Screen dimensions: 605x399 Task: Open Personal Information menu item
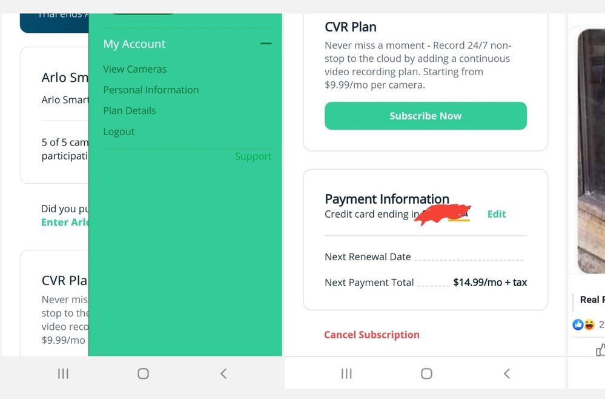151,90
